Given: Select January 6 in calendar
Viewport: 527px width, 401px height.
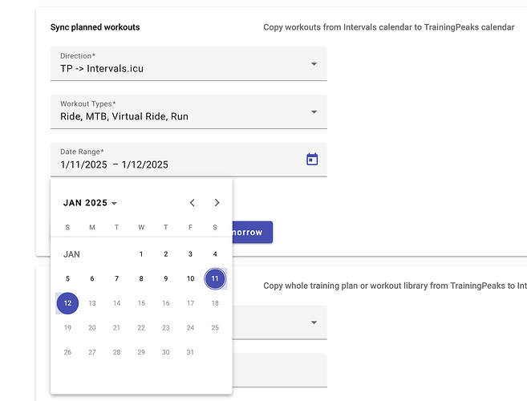Looking at the screenshot, I should click(92, 278).
